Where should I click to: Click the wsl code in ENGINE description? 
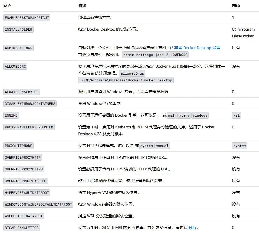coord(171,115)
